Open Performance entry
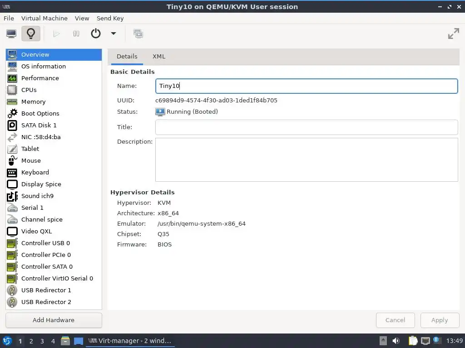This screenshot has width=465, height=348. tap(54, 78)
